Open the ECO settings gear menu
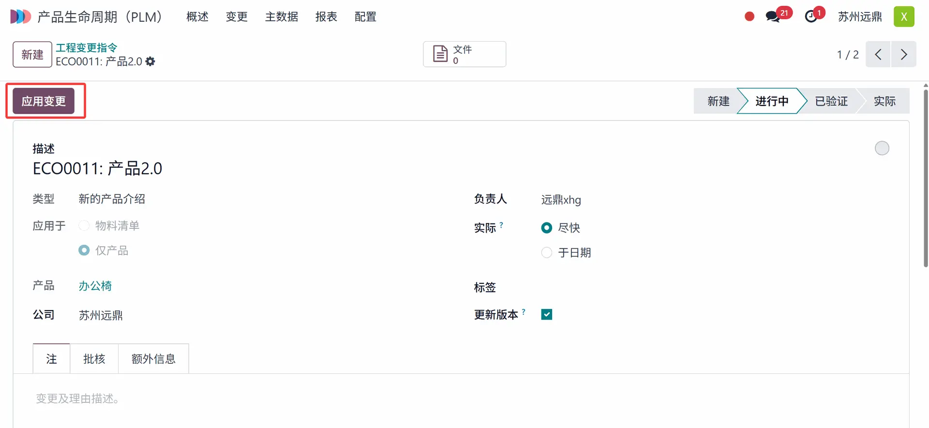Screen dimensions: 929x428 150,61
